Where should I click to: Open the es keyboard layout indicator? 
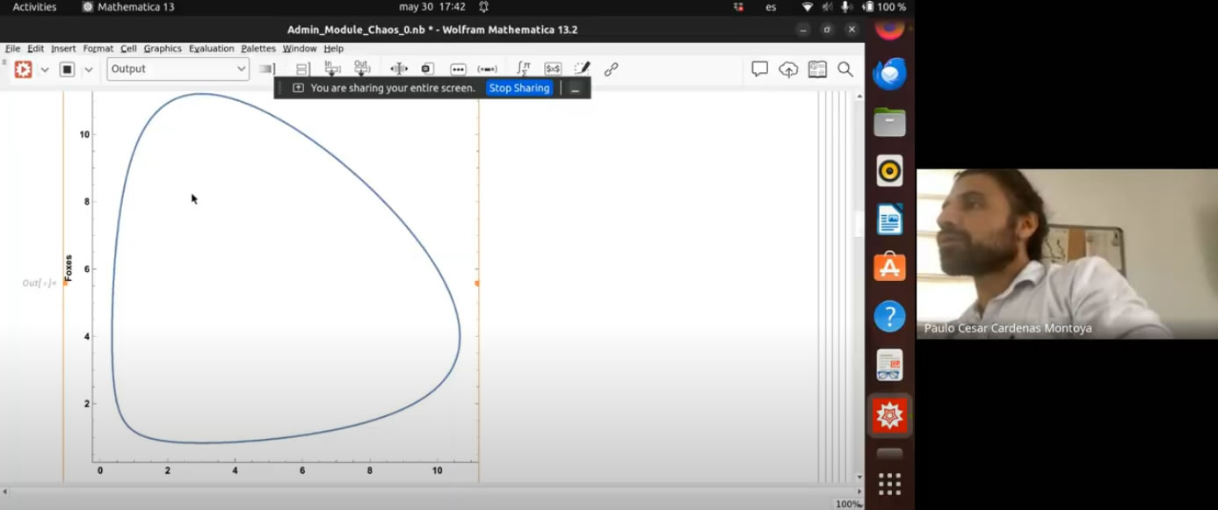click(771, 7)
